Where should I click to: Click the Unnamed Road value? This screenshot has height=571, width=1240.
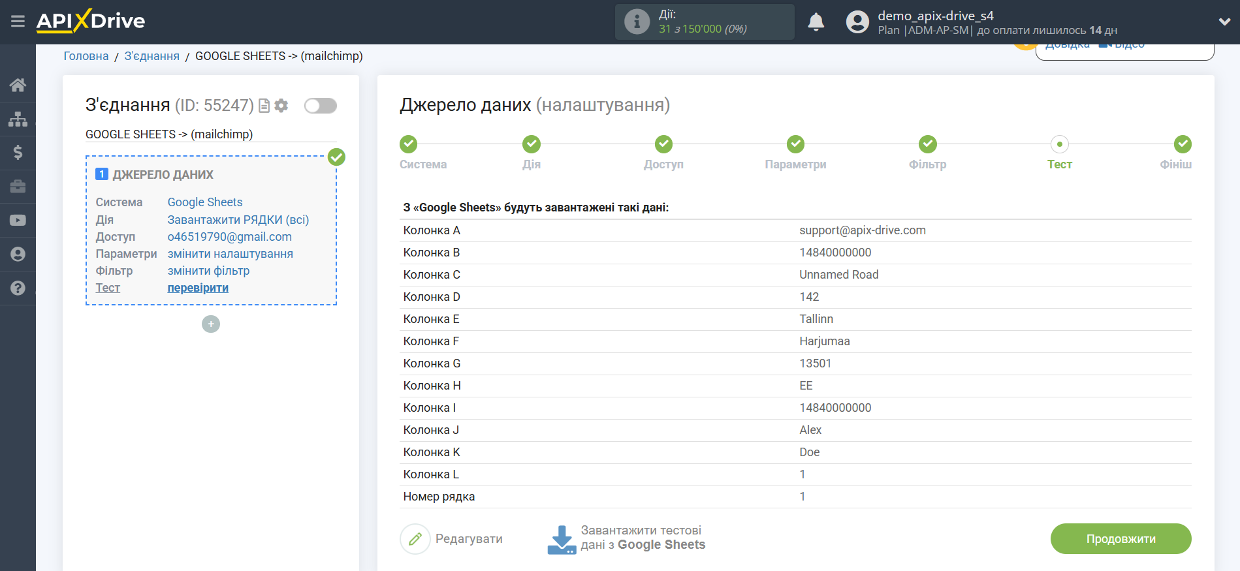click(839, 275)
